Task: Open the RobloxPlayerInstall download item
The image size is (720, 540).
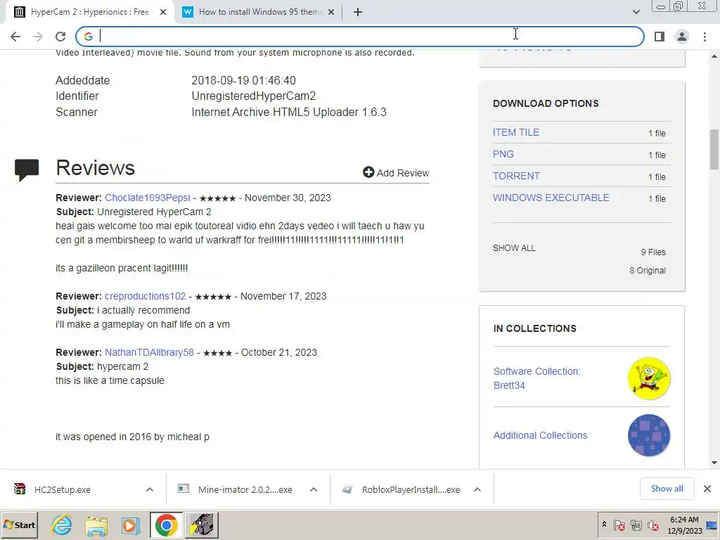Action: click(411, 489)
